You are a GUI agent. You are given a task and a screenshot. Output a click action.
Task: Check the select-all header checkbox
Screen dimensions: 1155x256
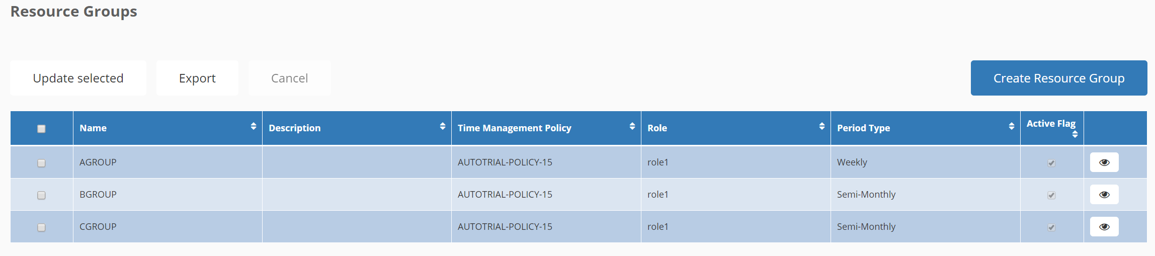(x=42, y=129)
